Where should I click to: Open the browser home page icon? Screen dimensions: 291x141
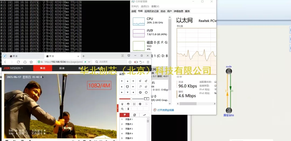(25, 62)
